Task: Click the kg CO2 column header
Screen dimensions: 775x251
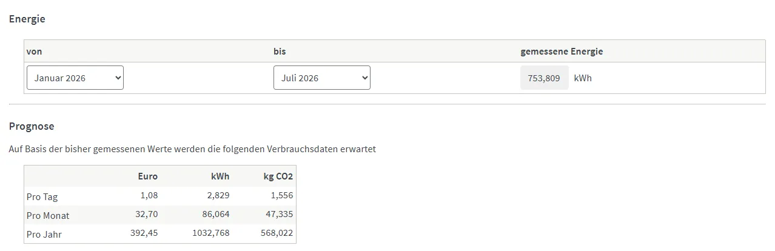Action: 278,176
